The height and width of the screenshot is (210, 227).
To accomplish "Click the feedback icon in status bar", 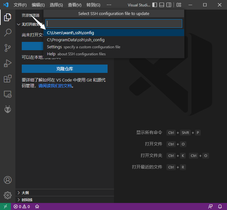I will click(x=210, y=206).
